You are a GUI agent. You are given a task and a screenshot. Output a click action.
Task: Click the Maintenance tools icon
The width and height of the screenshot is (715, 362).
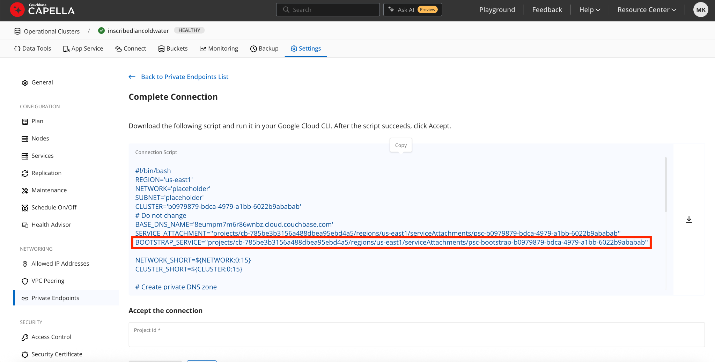25,191
